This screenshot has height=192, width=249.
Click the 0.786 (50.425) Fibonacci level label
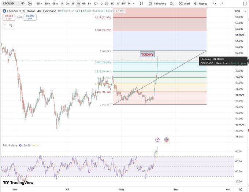103,62
